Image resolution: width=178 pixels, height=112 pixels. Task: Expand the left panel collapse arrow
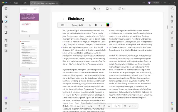[x=2, y=22]
